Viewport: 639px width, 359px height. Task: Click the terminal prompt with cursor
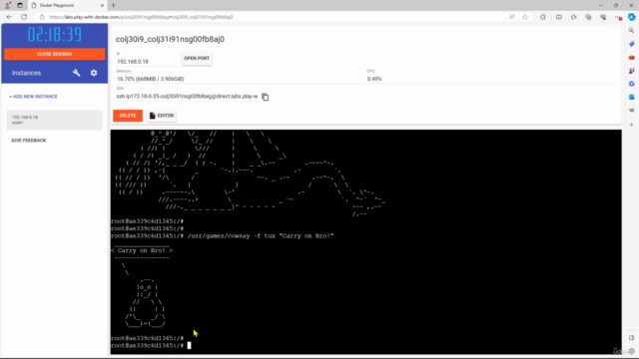click(151, 346)
